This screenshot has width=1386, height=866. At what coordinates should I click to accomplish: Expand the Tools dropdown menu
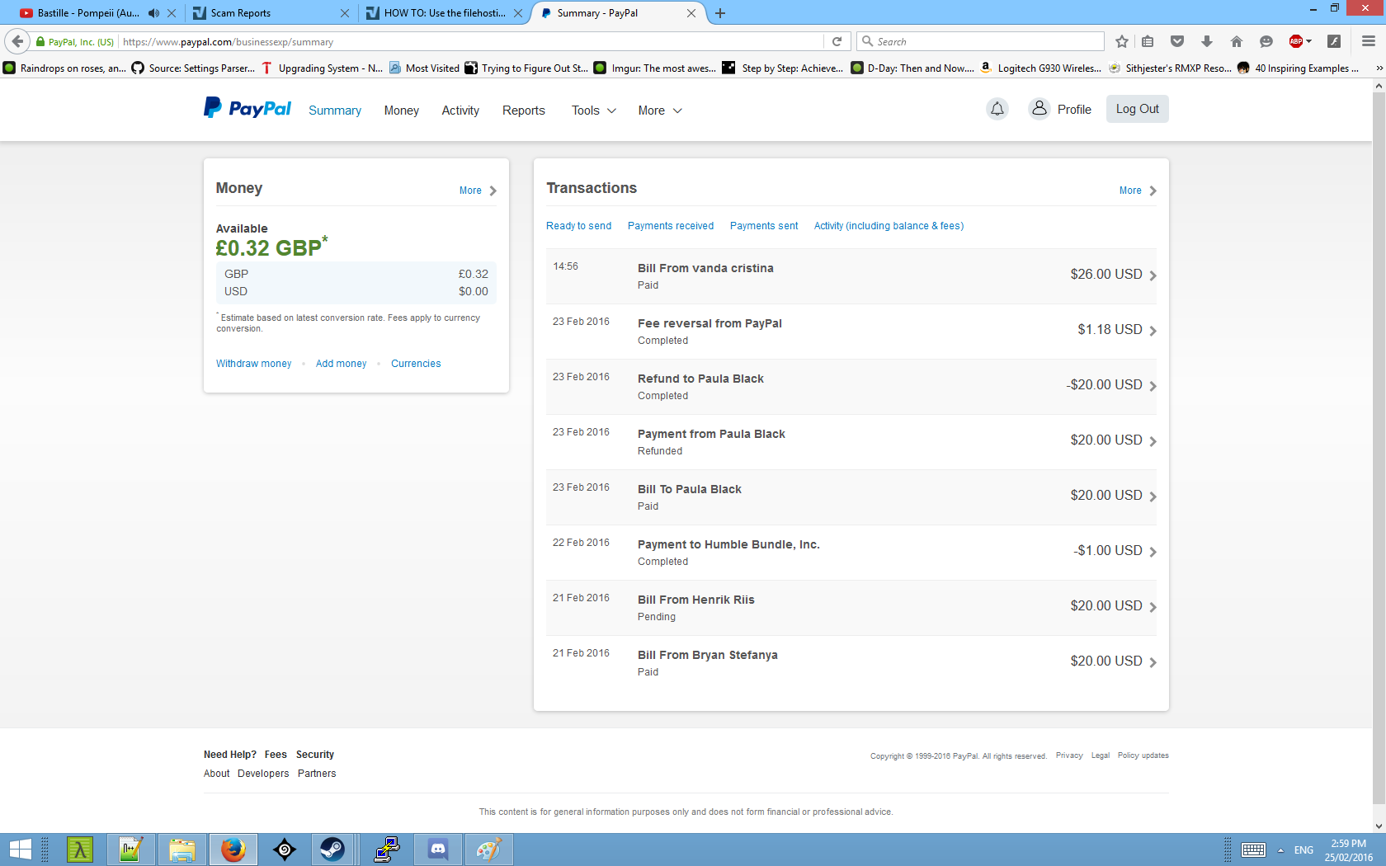pyautogui.click(x=593, y=111)
